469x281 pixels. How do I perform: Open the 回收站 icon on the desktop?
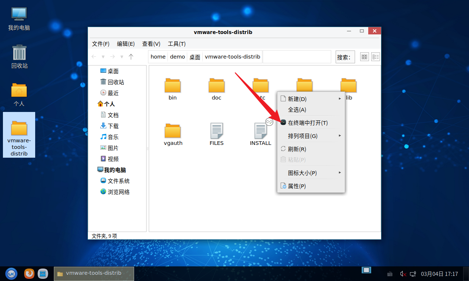click(x=19, y=57)
